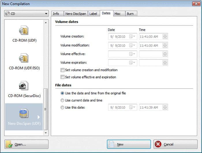Enable Set volume creation and modification

[62, 70]
